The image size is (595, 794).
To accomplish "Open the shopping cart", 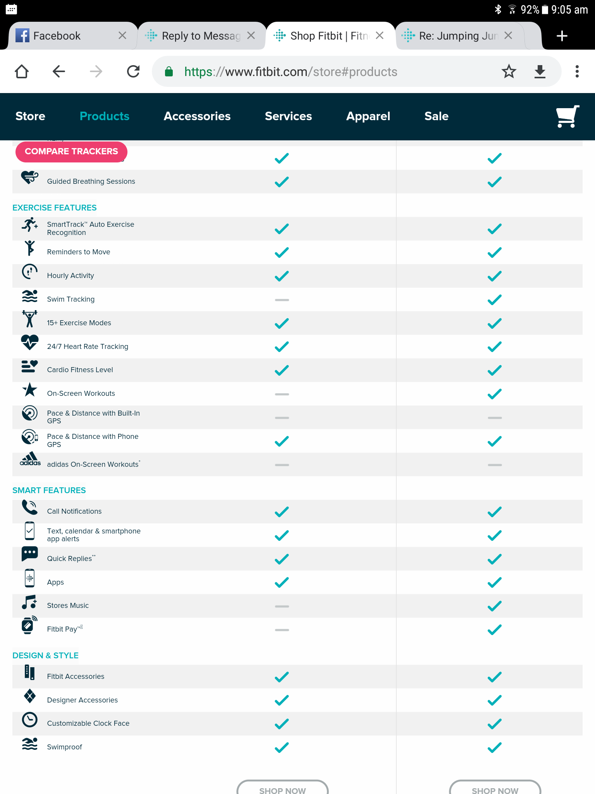I will coord(567,116).
